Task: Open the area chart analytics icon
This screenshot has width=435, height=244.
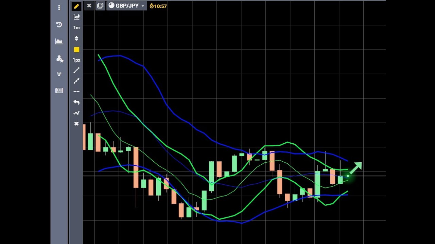Action: pyautogui.click(x=59, y=41)
